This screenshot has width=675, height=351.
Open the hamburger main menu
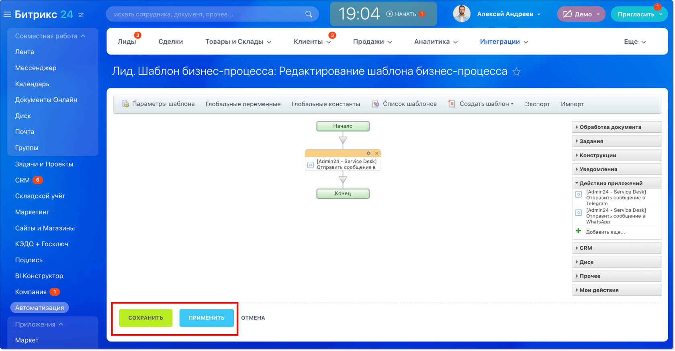coord(7,14)
